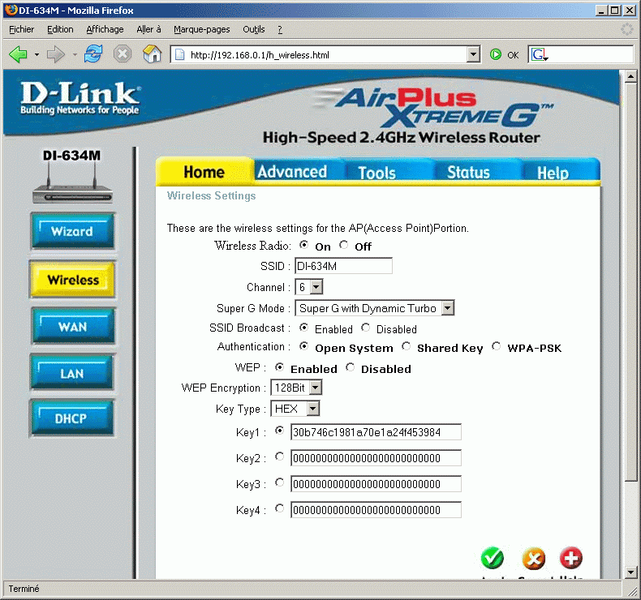Click the Forward arrow button
641x600 pixels.
coord(56,54)
